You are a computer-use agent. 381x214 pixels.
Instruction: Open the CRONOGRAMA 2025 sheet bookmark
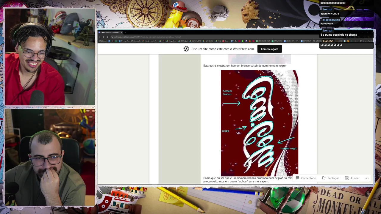point(263,41)
